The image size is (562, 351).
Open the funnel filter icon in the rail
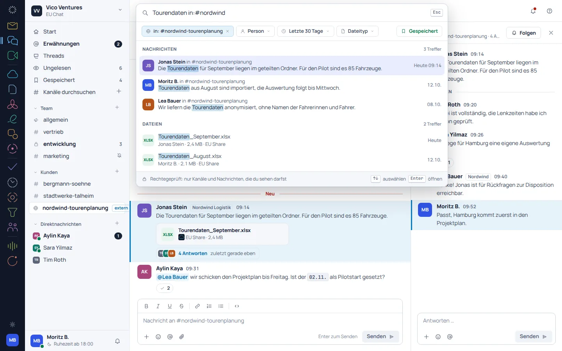[x=12, y=212]
